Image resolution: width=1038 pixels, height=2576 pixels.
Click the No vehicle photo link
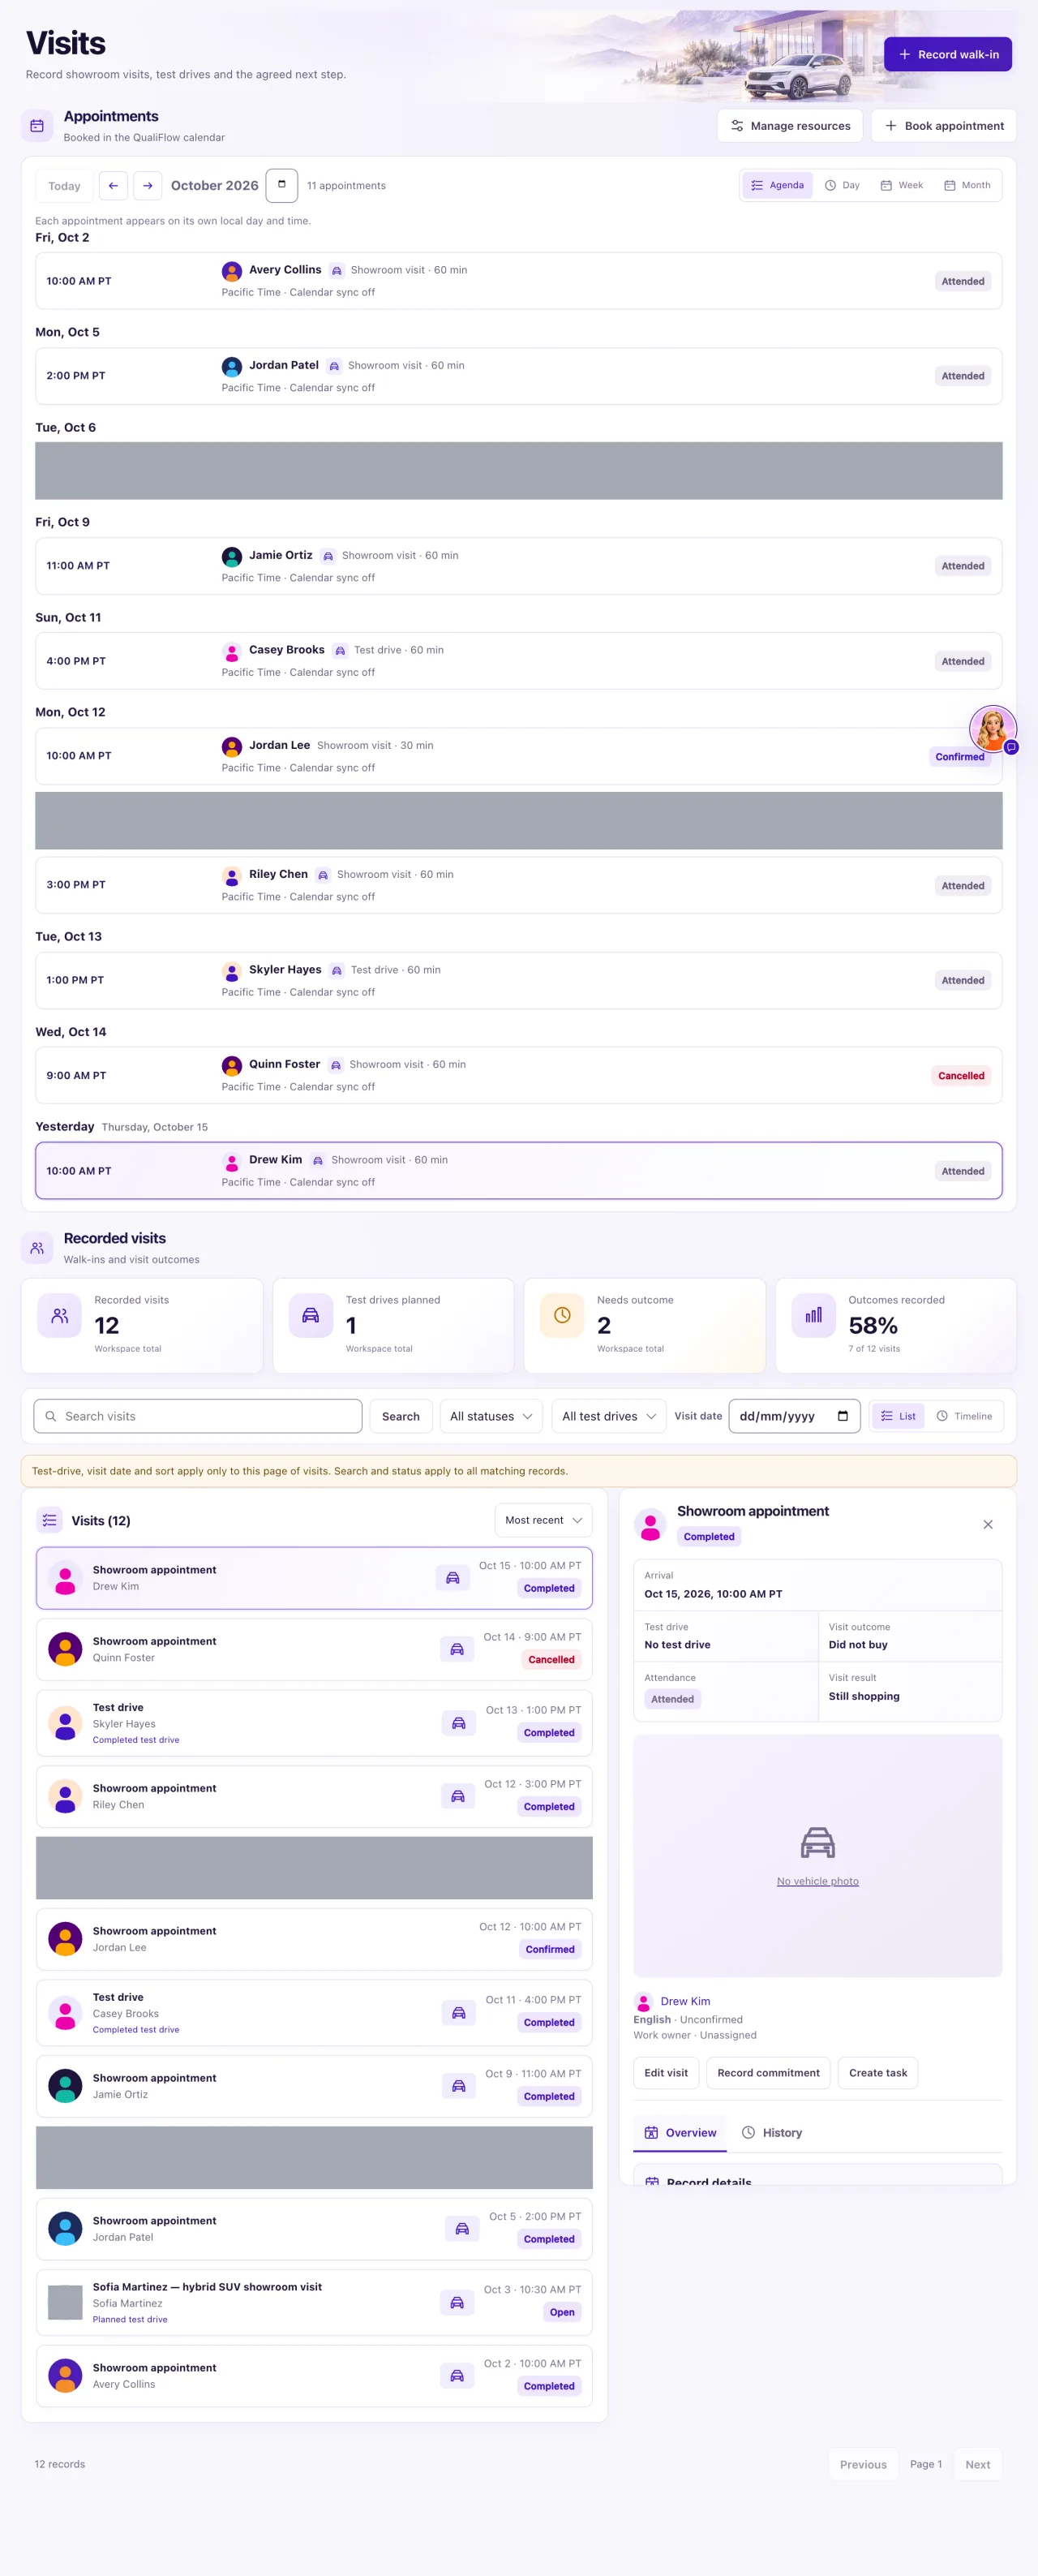817,1881
